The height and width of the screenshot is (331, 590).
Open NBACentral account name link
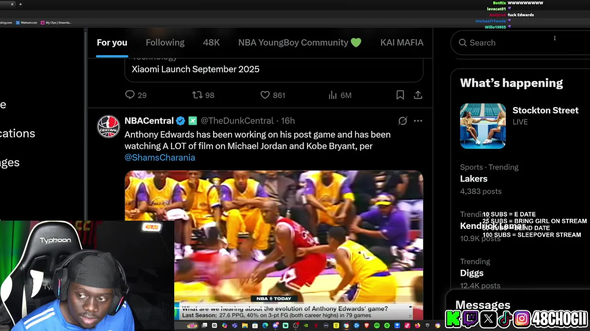pos(149,121)
